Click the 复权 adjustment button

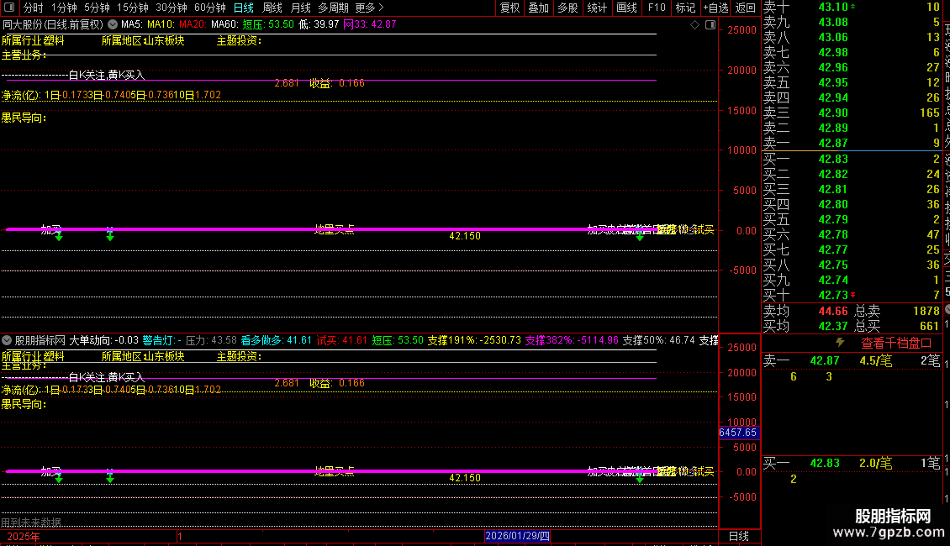click(509, 8)
